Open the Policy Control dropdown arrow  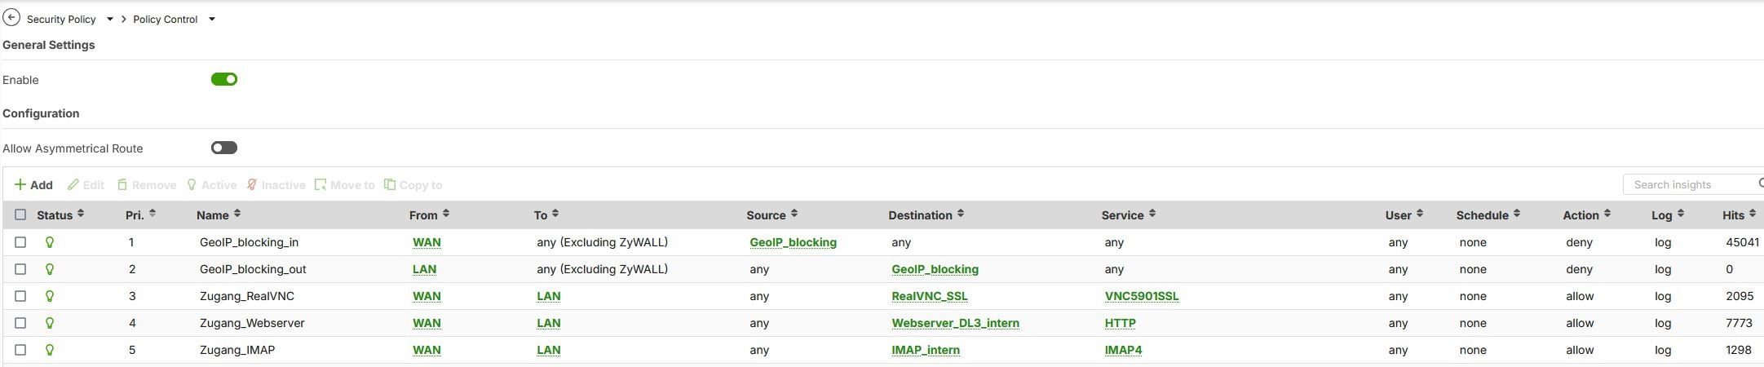coord(212,19)
